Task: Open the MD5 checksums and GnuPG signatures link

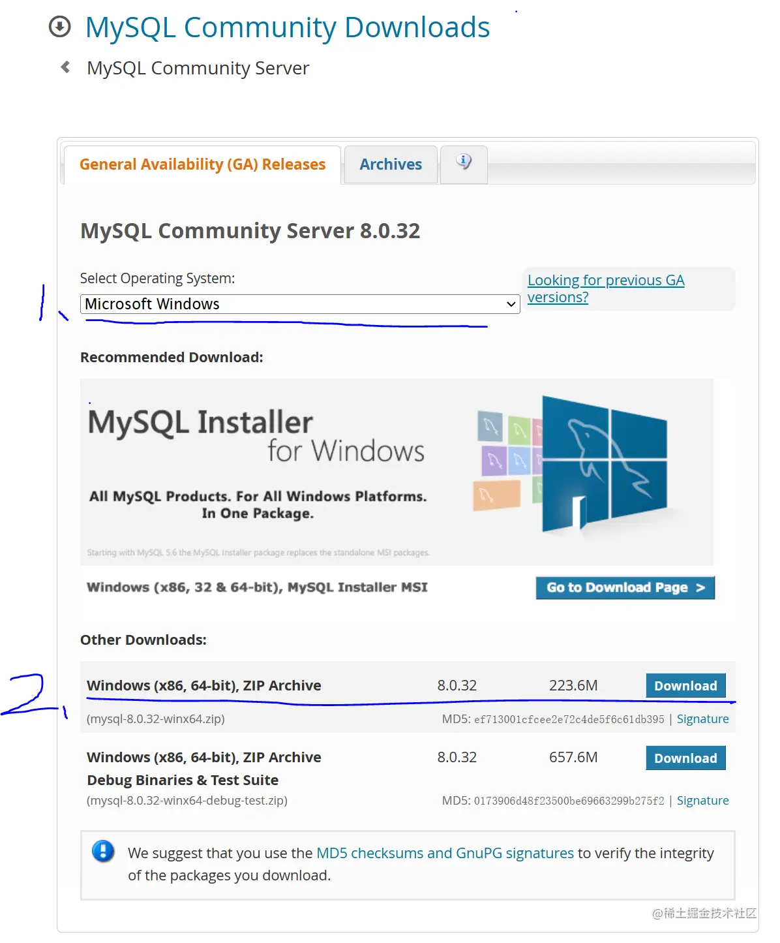Action: point(445,853)
